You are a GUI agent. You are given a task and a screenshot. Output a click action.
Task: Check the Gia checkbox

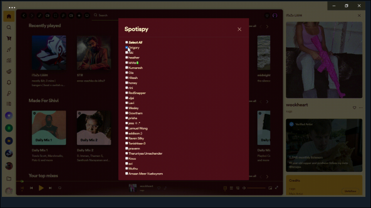[x=127, y=72]
